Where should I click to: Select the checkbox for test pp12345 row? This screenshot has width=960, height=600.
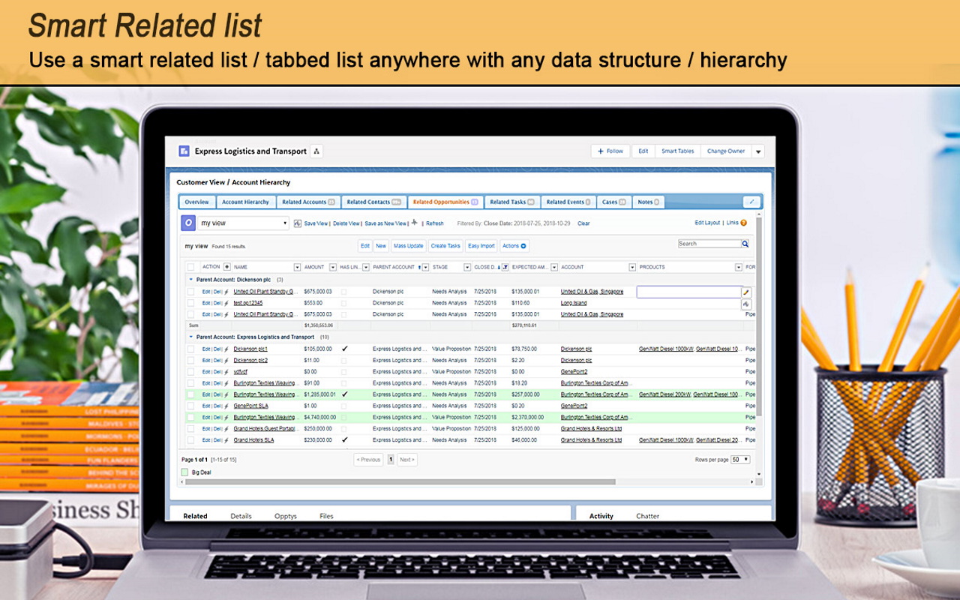click(190, 303)
